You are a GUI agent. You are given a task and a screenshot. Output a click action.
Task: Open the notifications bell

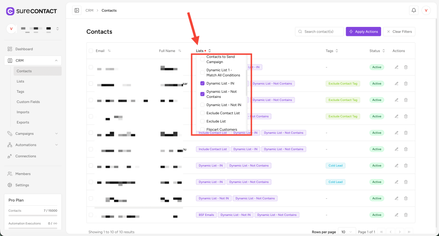(414, 10)
